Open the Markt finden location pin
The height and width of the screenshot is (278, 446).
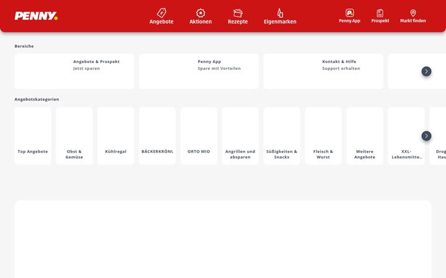pos(413,13)
